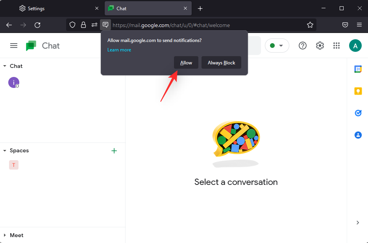Collapse the Chat section
Screen dimensions: 368x243
tap(5, 66)
